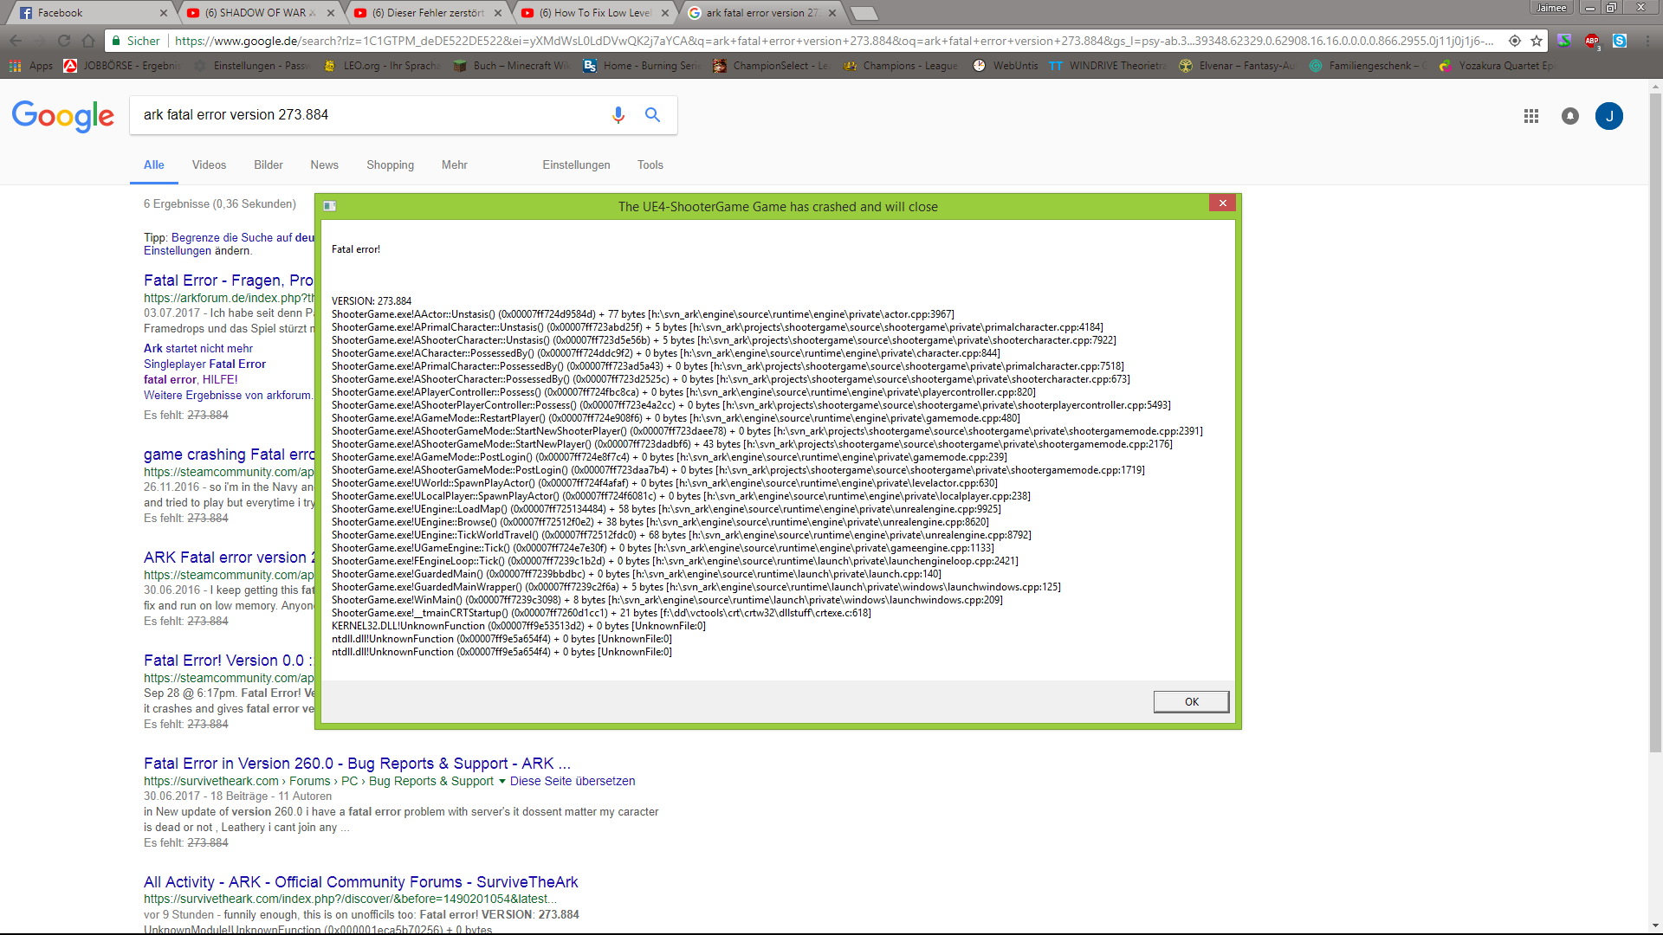Close the Facebook tab
Screen dimensions: 1663x935
tap(164, 13)
